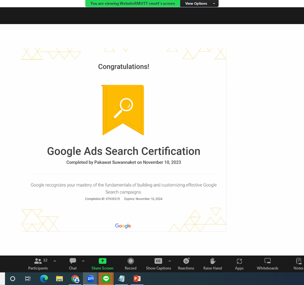This screenshot has width=304, height=285.
Task: Open the notepad-like app in taskbar
Action: pos(122,279)
